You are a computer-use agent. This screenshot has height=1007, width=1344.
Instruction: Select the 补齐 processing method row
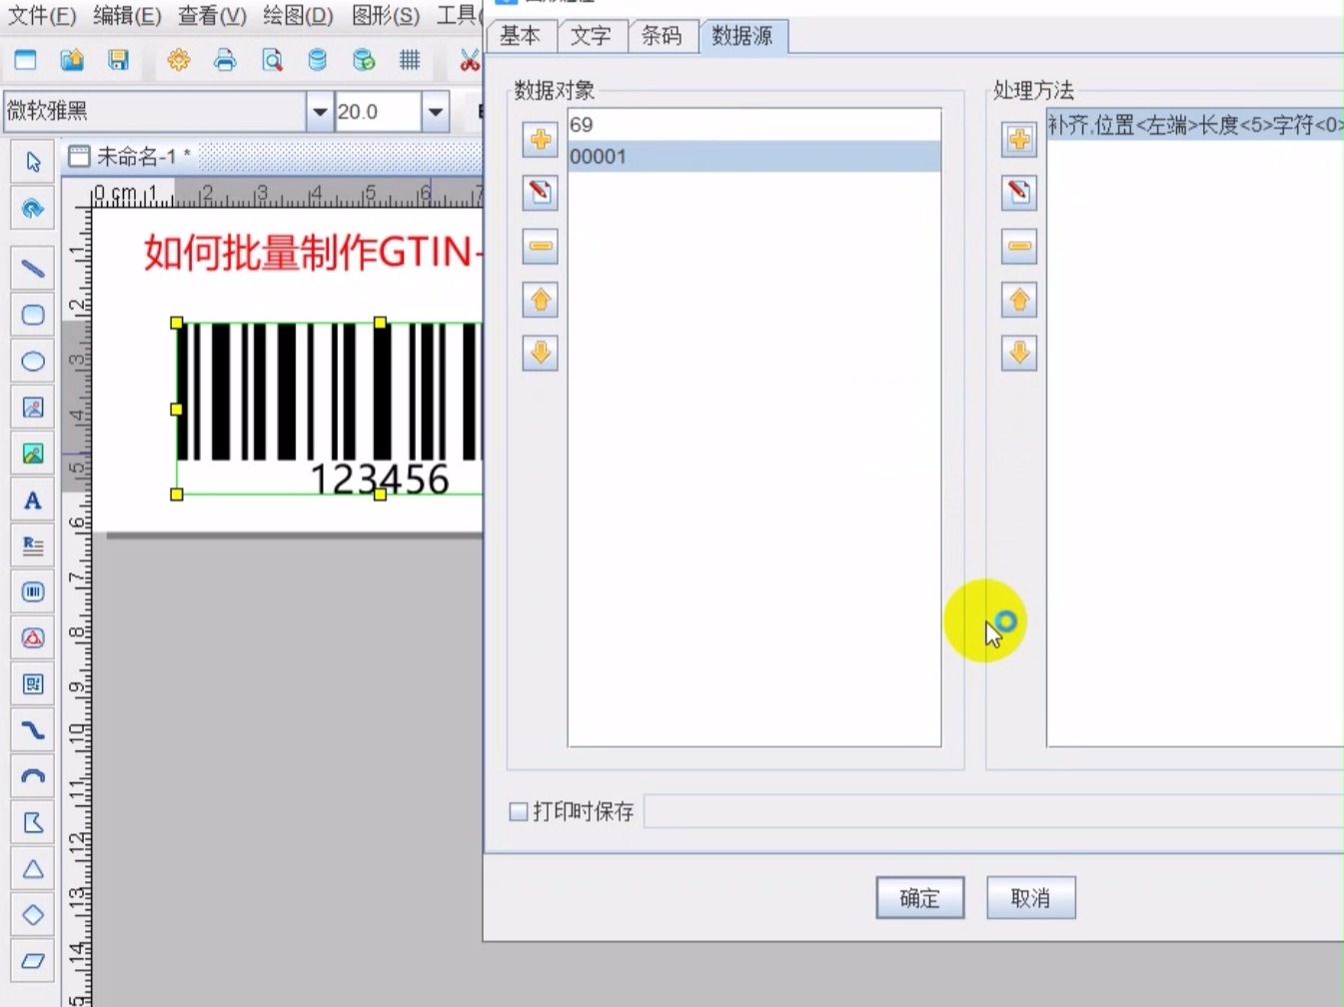1195,125
